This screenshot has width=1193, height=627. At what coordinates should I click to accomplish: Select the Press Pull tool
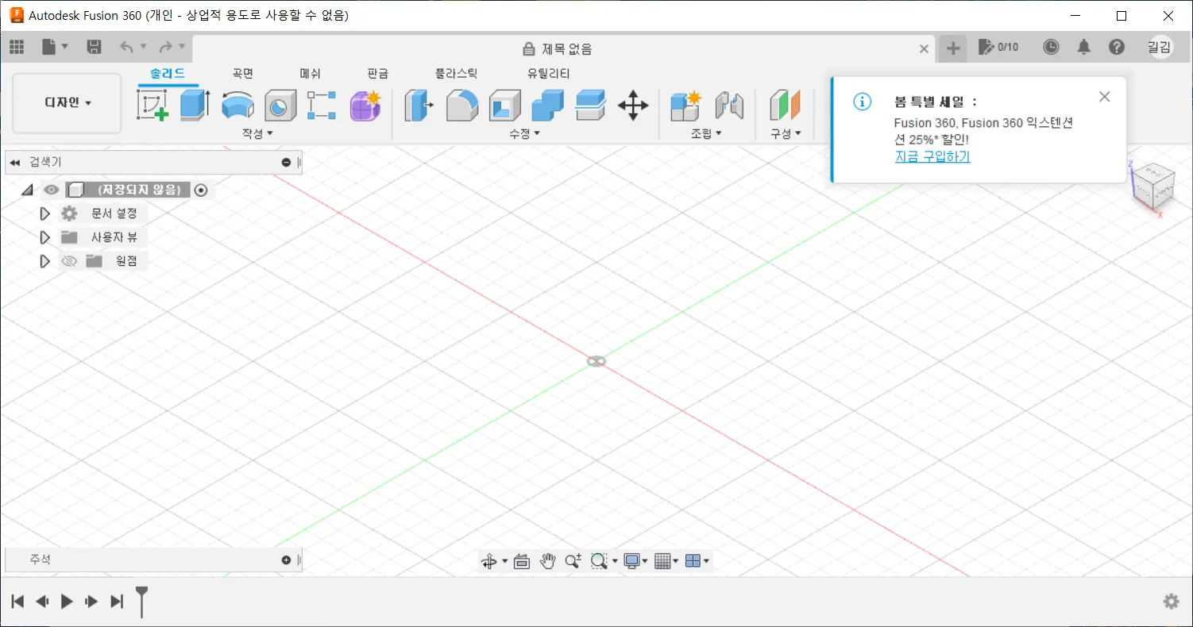coord(419,105)
